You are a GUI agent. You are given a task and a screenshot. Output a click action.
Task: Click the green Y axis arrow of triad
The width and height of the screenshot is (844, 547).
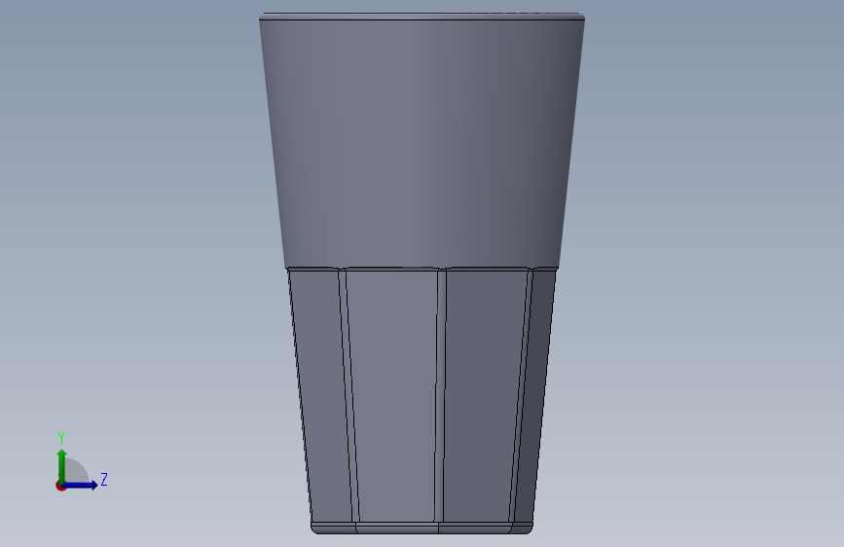[61, 465]
